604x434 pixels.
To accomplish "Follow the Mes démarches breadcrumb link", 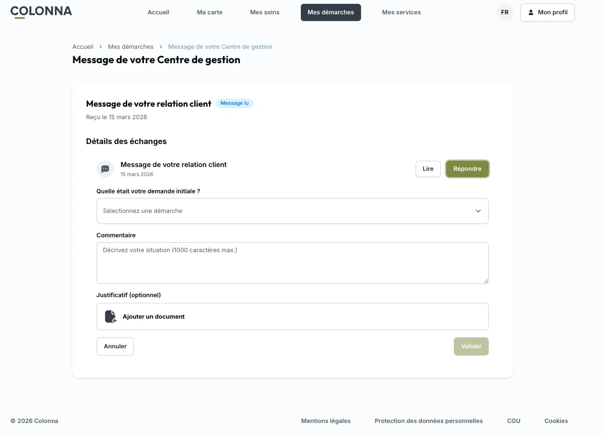I will point(131,46).
